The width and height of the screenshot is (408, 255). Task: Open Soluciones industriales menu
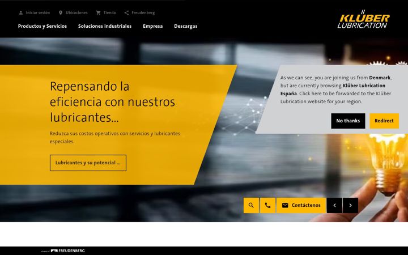(105, 26)
